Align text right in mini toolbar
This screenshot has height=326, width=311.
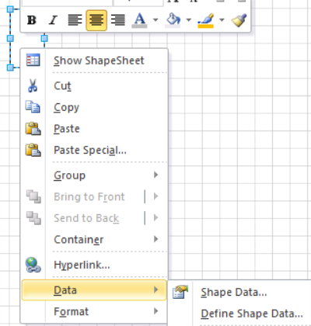pyautogui.click(x=118, y=20)
